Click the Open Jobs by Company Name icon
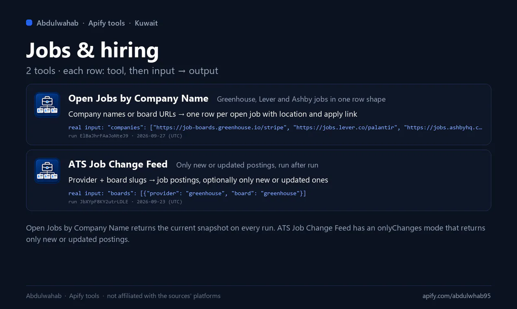This screenshot has width=517, height=309. (47, 105)
